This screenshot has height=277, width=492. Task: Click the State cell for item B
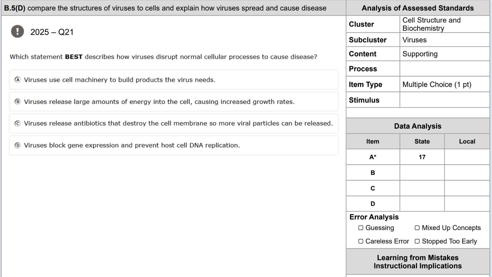[x=422, y=173]
